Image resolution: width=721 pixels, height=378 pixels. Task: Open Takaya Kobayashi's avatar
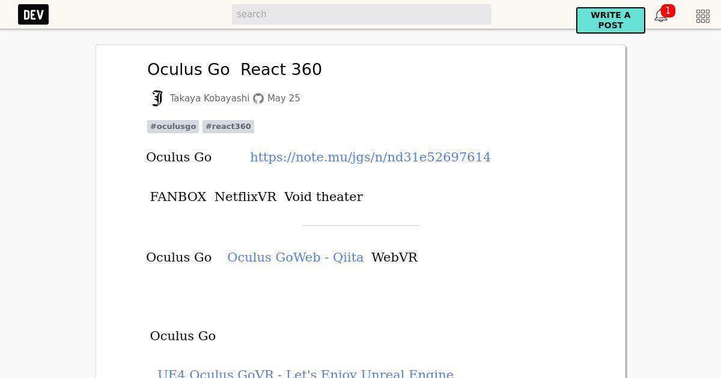[157, 98]
